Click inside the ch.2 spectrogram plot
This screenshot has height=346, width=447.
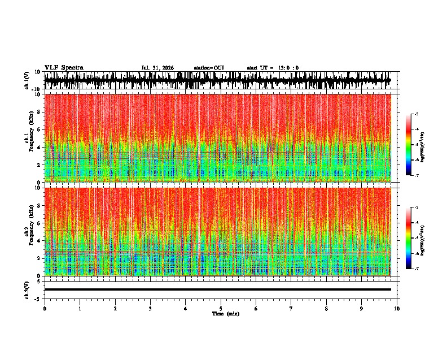click(222, 232)
